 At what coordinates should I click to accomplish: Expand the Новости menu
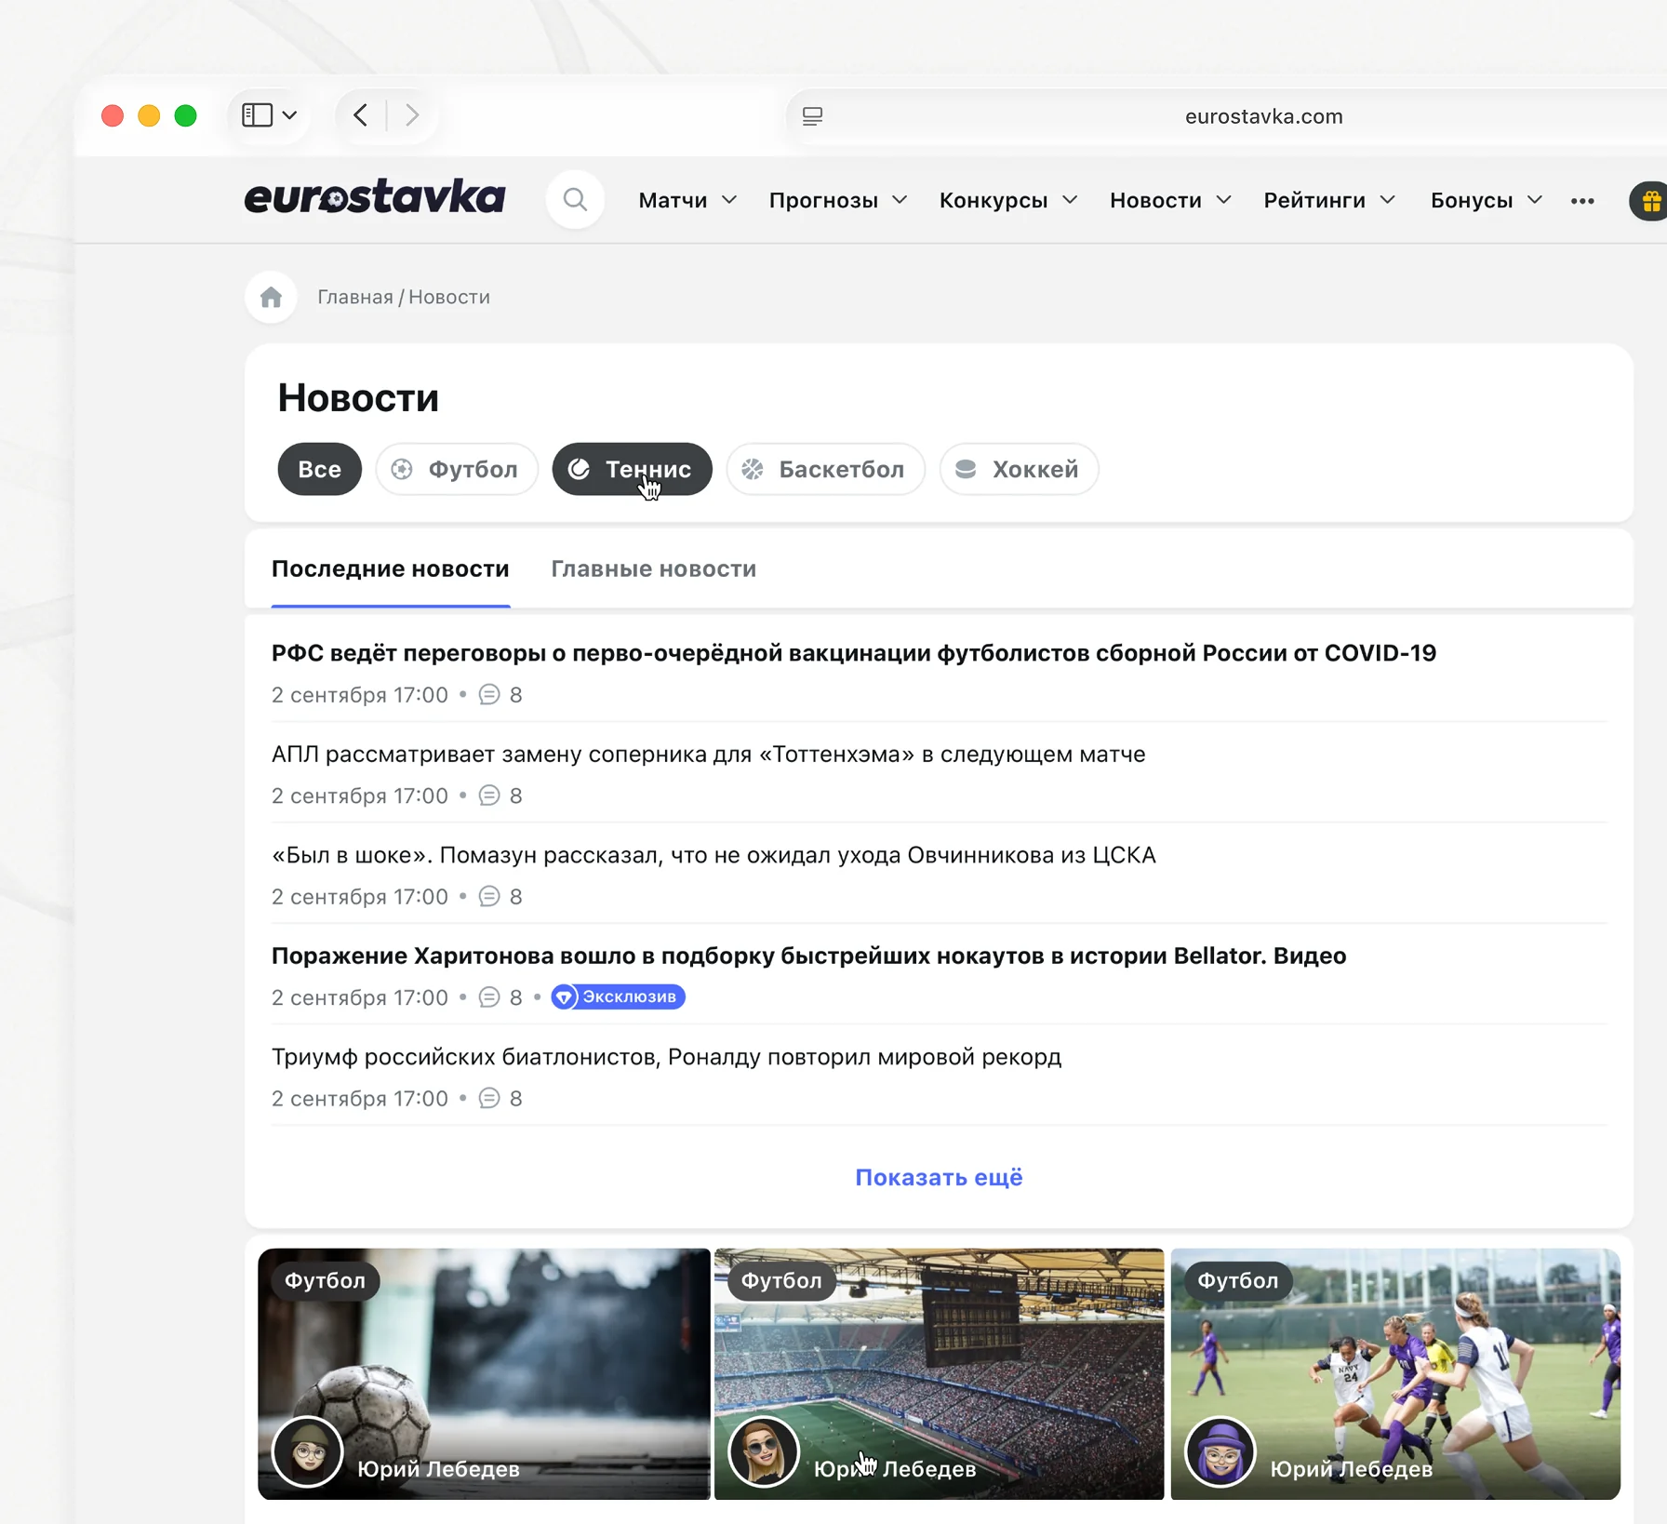[x=1170, y=200]
